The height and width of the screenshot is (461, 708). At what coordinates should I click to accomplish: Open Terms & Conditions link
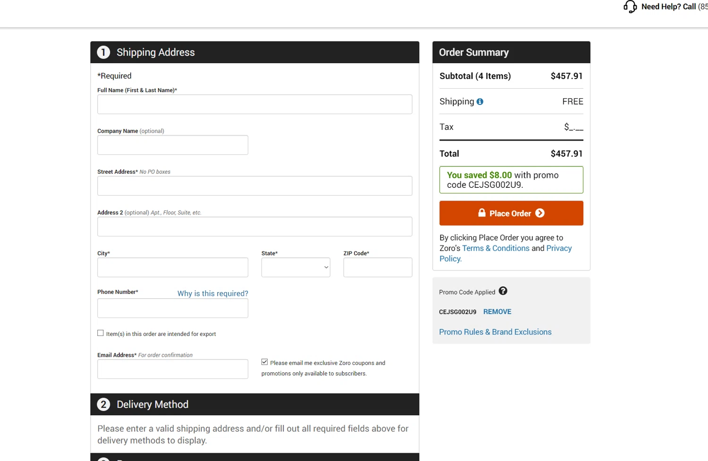click(496, 248)
